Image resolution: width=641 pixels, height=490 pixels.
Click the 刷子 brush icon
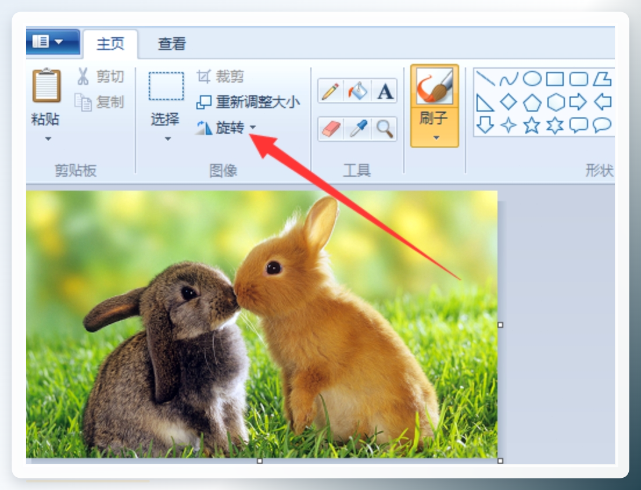click(435, 86)
